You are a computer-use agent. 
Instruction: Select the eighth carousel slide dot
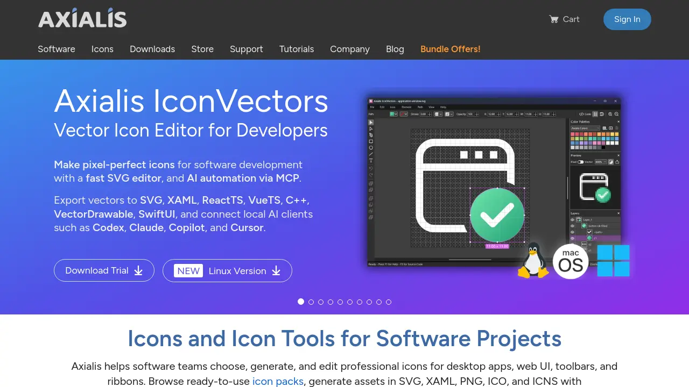click(x=369, y=302)
